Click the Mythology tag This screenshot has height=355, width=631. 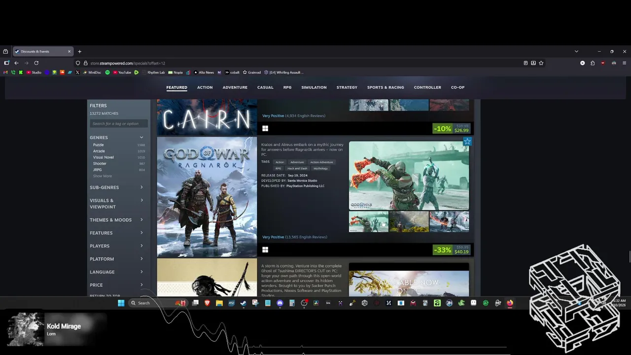pos(320,169)
